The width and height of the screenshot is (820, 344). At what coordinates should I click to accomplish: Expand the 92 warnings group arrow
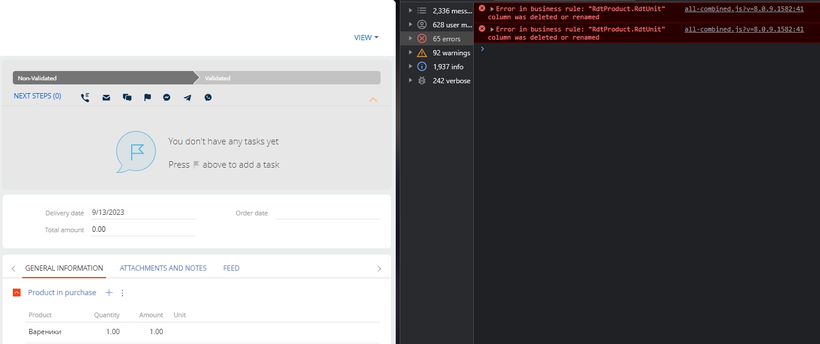click(x=411, y=52)
